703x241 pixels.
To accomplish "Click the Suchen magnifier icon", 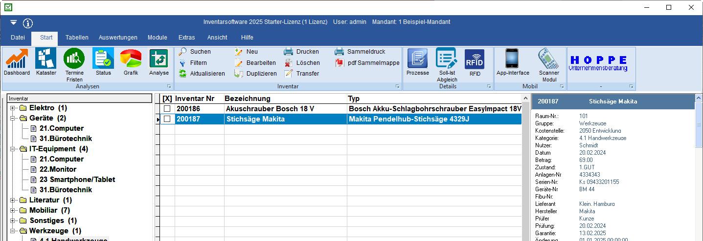I will (x=182, y=51).
